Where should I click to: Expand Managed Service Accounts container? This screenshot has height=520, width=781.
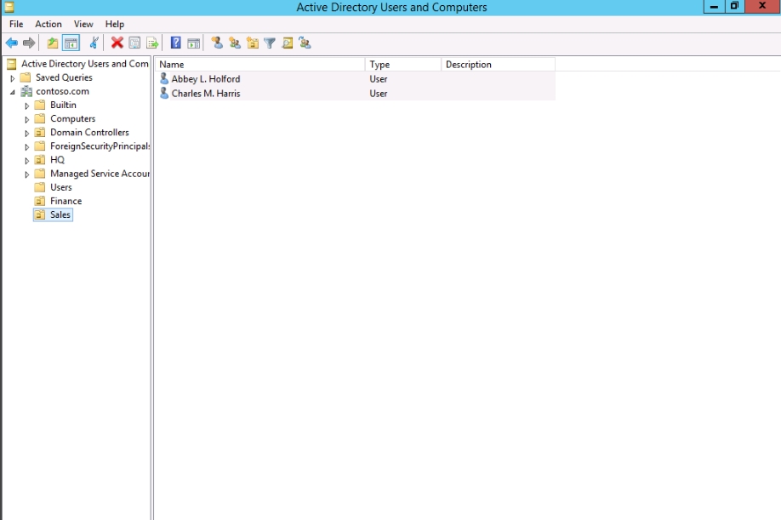tap(27, 174)
